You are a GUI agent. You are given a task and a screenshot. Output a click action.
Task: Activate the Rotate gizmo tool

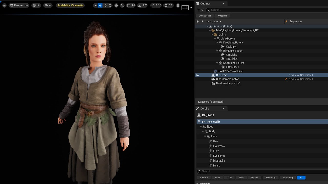click(105, 5)
